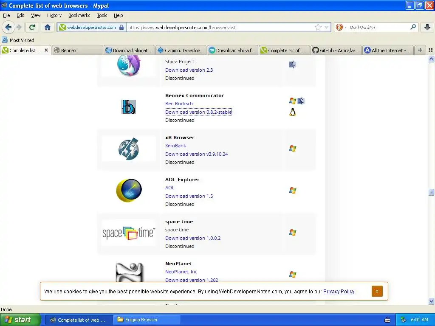The image size is (435, 326).
Task: Open the Tools menu
Action: click(x=102, y=15)
